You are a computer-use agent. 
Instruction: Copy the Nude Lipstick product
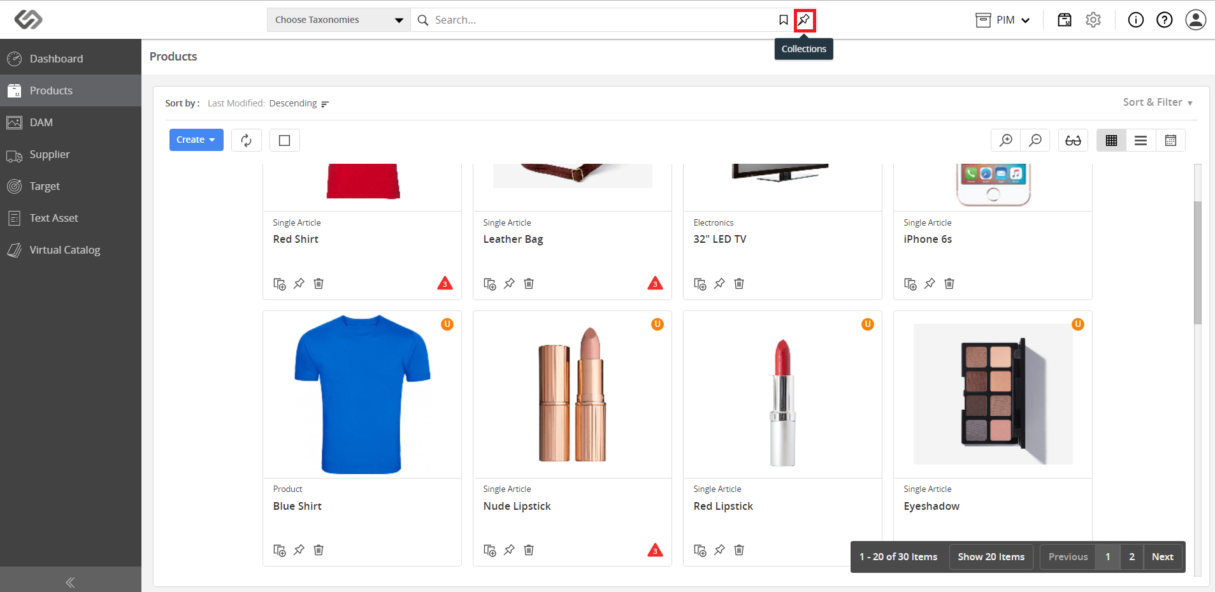[490, 550]
